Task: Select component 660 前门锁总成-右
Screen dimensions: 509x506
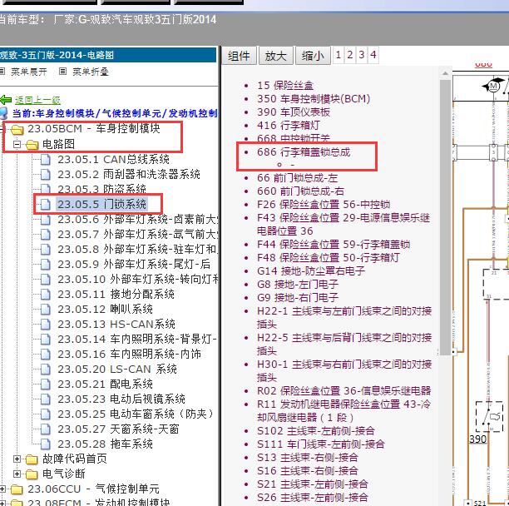Action: (x=300, y=191)
